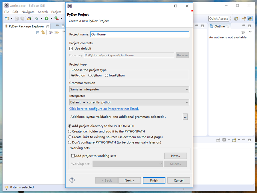Screen dimensions: 257x193
Task: Open the Search menu
Action: pyautogui.click(x=43, y=12)
